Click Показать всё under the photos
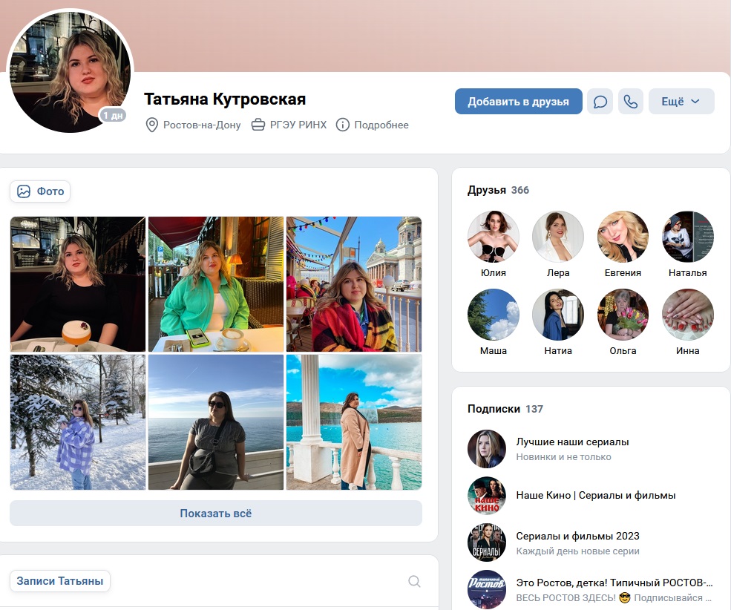The height and width of the screenshot is (610, 731). click(216, 513)
